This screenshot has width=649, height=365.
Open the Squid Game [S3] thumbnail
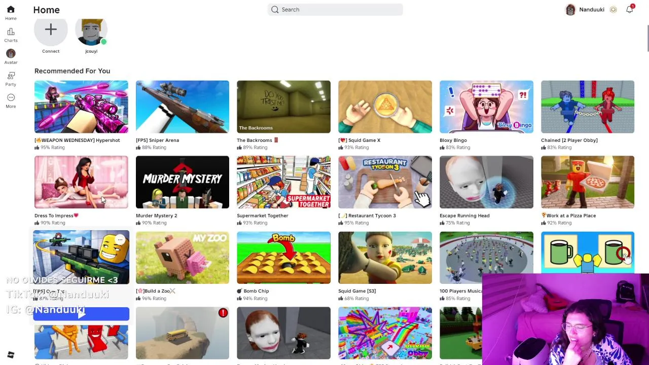click(x=385, y=258)
